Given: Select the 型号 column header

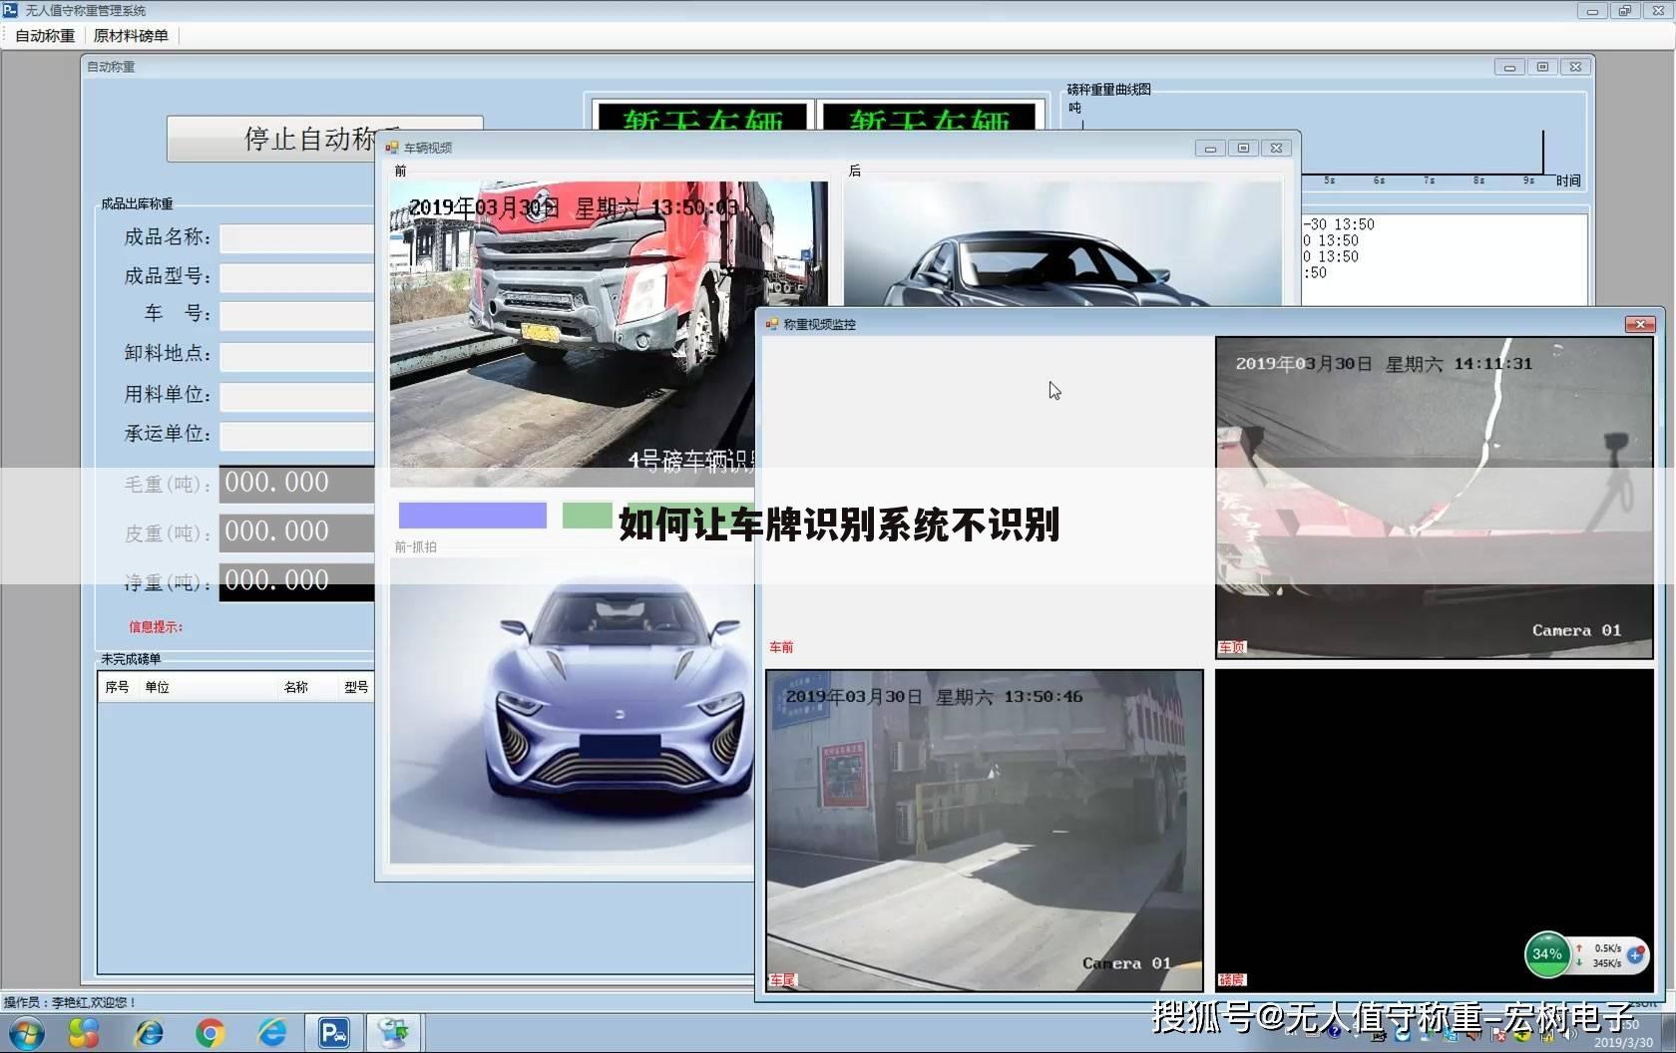Looking at the screenshot, I should click(x=356, y=687).
